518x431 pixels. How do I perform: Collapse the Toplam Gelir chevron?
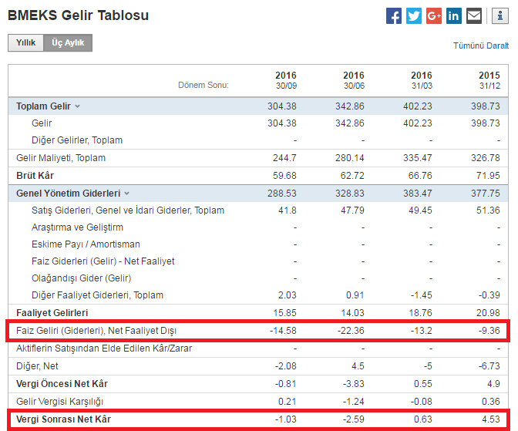click(77, 106)
